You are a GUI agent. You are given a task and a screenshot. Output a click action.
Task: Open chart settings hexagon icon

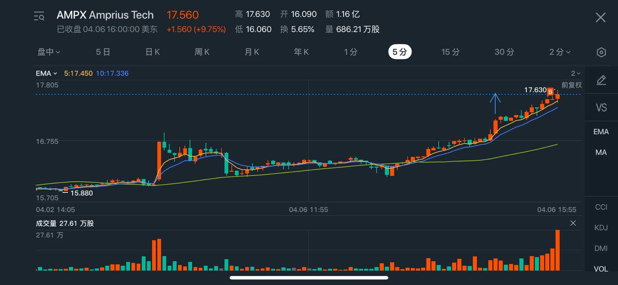coord(601,52)
